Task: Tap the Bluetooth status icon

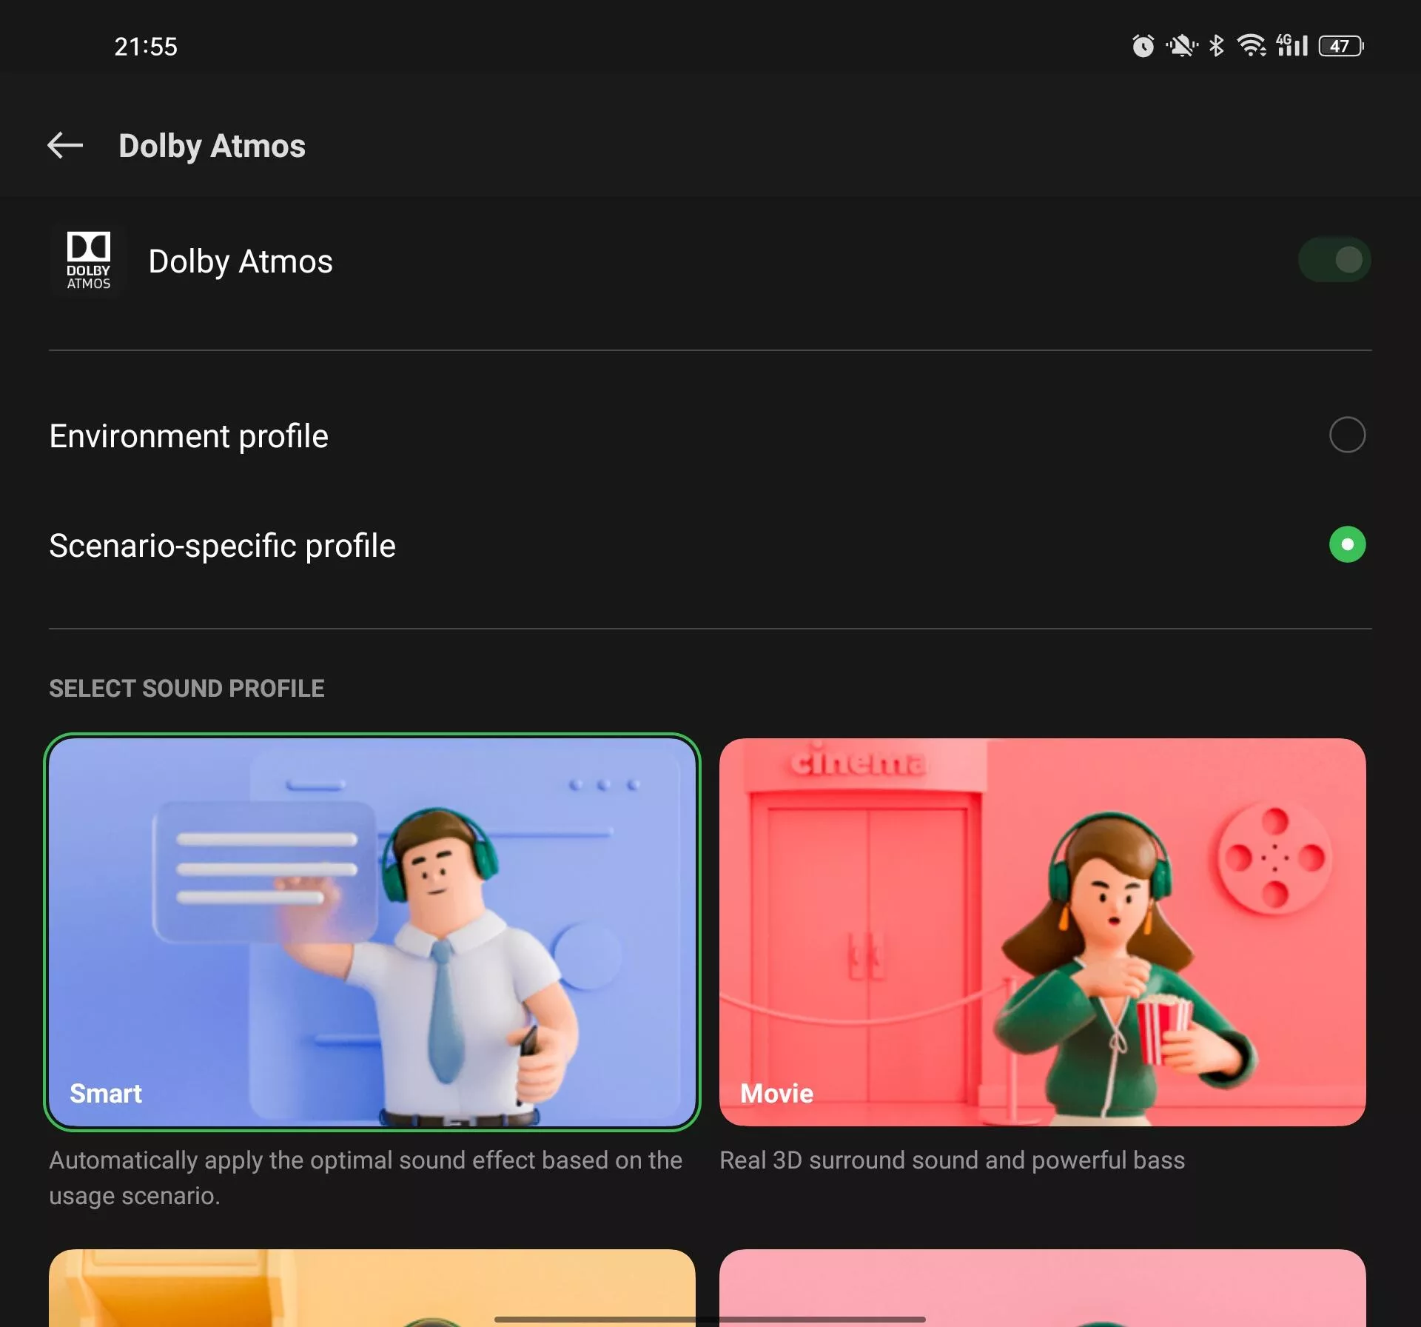Action: [1216, 46]
